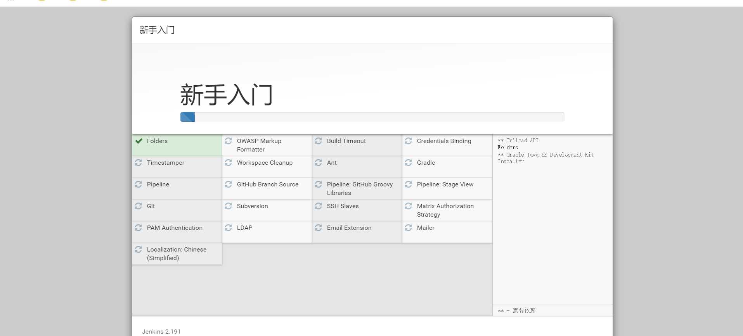Click the '** - 需要依赖' legend text
The image size is (743, 336).
tap(516, 310)
